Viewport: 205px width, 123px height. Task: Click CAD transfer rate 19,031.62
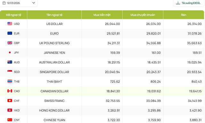pos(154,91)
